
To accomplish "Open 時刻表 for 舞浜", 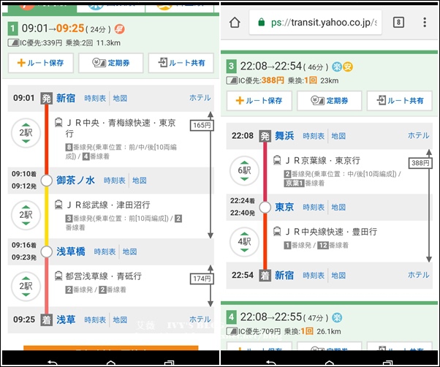I will 314,136.
